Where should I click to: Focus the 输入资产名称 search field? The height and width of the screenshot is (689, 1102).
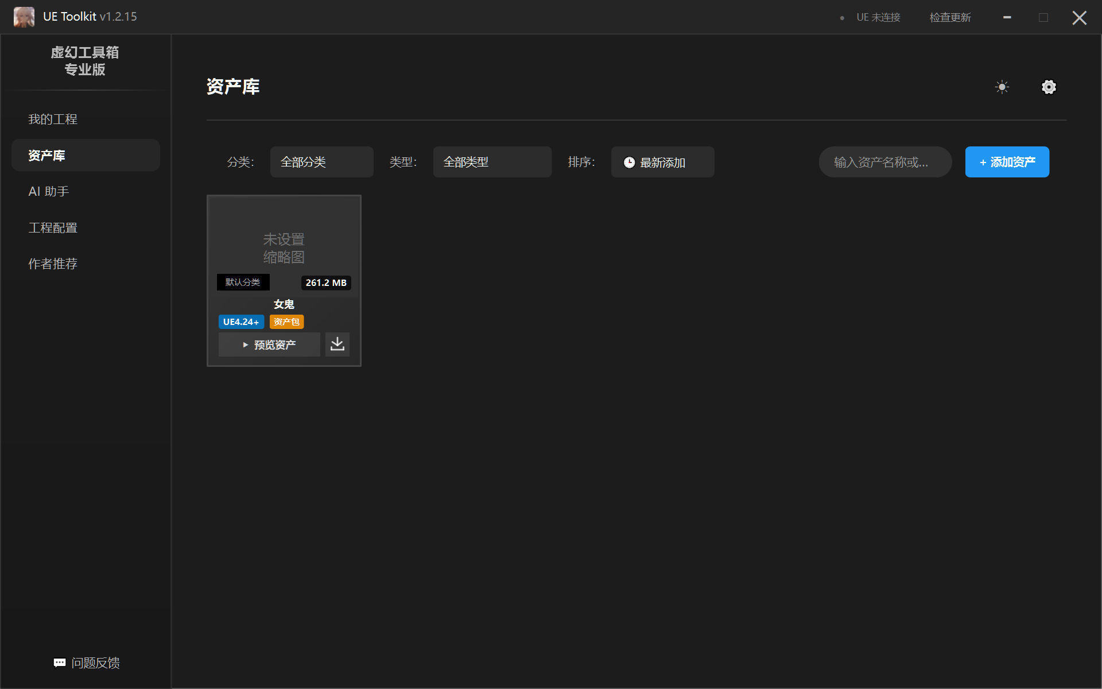885,162
